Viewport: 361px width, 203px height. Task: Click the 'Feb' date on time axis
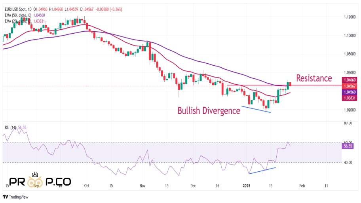(x=302, y=186)
